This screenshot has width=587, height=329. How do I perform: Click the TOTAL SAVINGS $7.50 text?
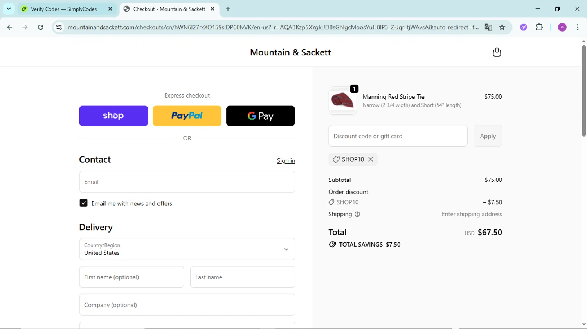369,245
